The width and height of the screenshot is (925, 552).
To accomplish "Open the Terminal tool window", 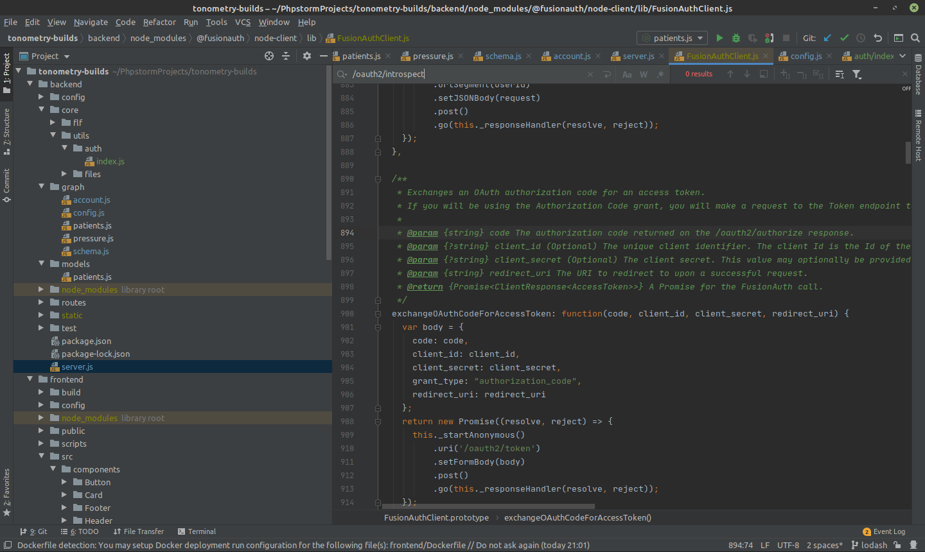I will click(197, 531).
